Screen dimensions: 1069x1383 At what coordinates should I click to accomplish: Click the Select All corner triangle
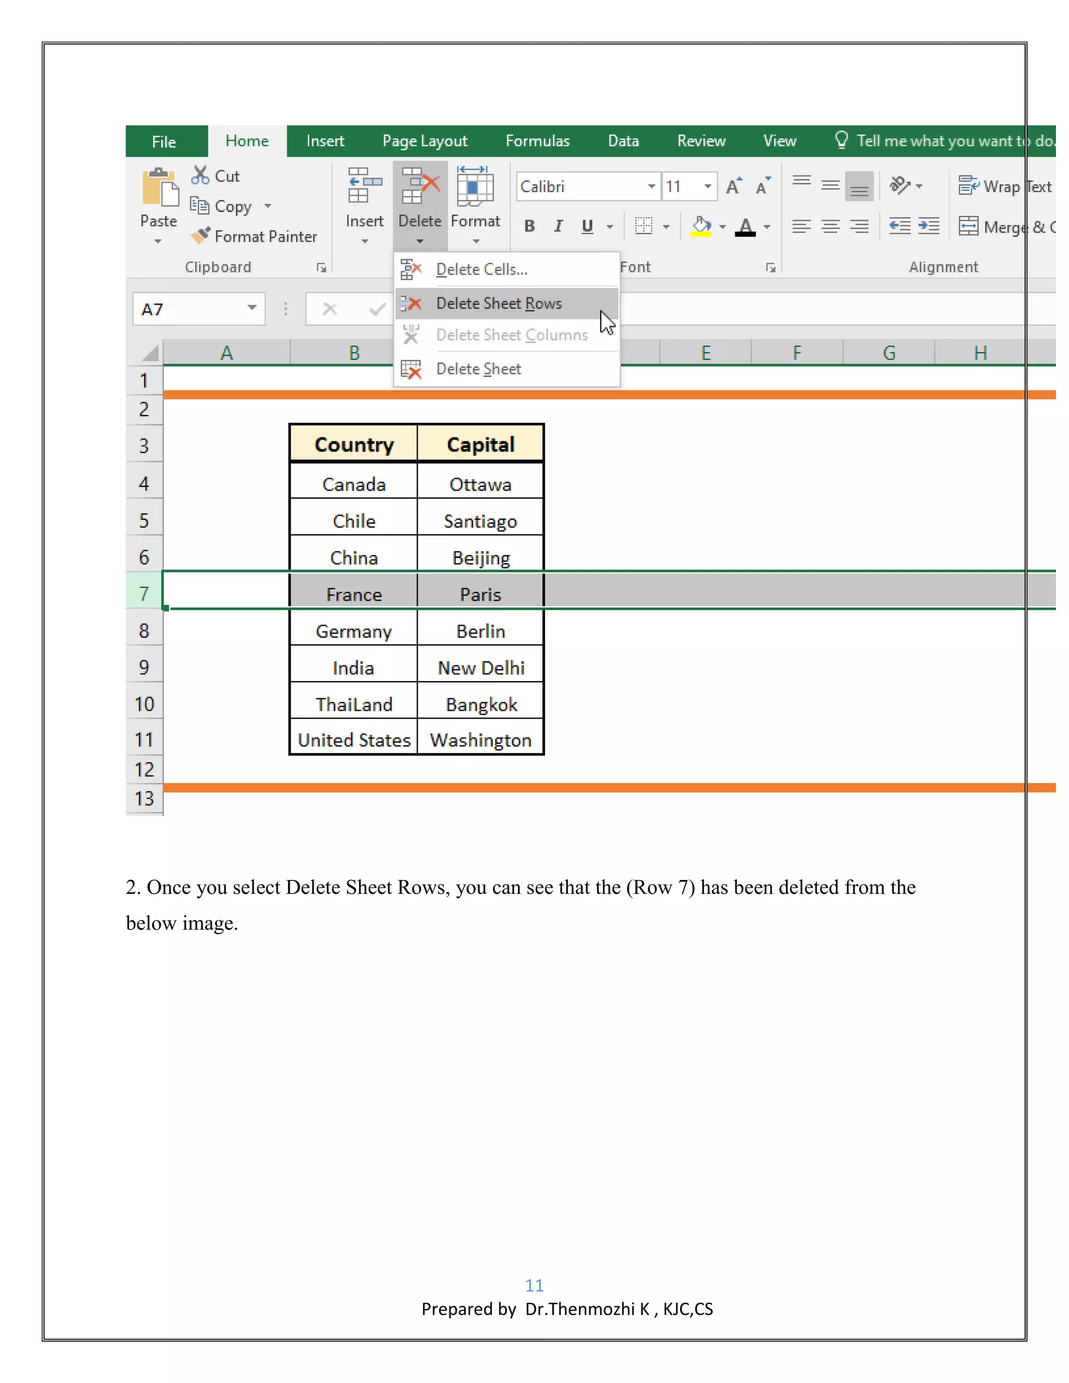pos(149,352)
